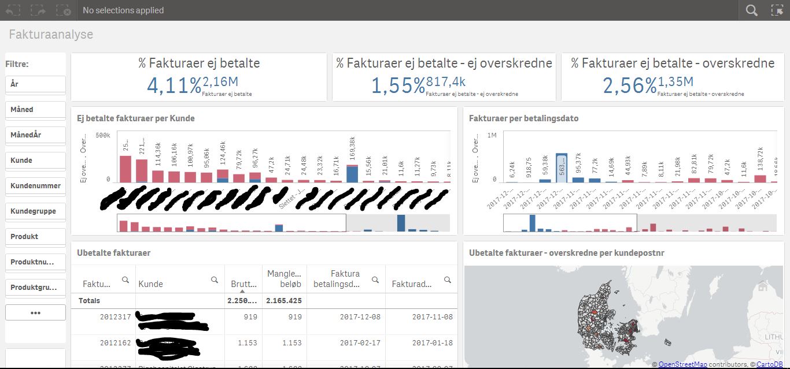Image resolution: width=790 pixels, height=369 pixels.
Task: Clear all selections using the top bar icon
Action: [64, 10]
